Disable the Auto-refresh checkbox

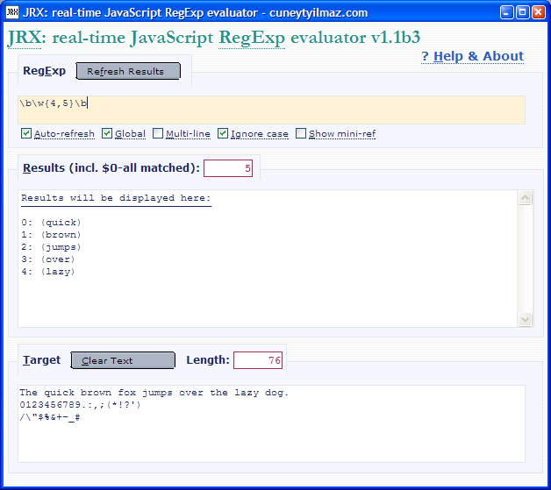[x=26, y=134]
